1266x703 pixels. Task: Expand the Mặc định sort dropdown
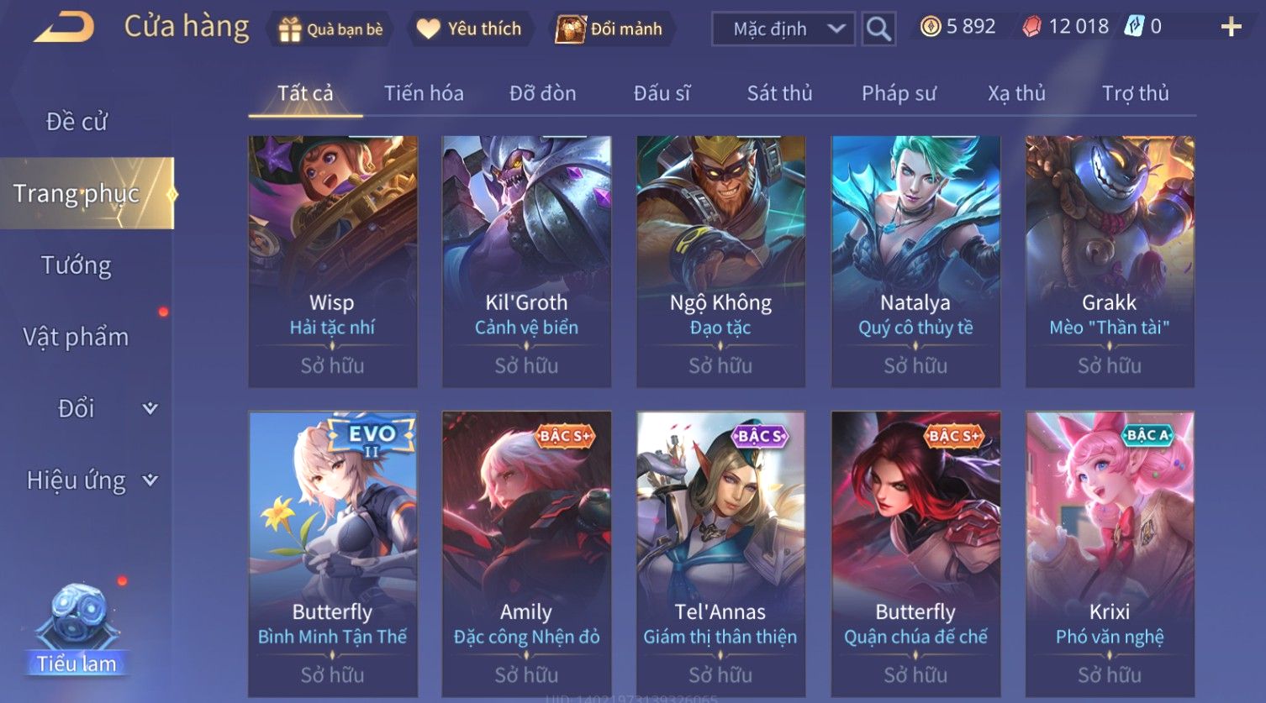click(783, 29)
